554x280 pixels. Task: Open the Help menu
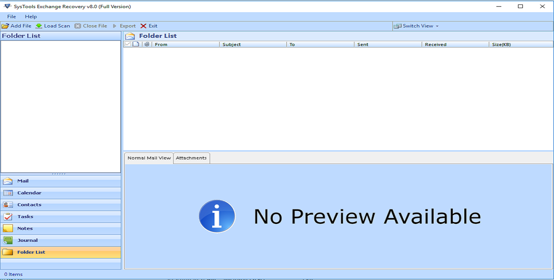31,17
